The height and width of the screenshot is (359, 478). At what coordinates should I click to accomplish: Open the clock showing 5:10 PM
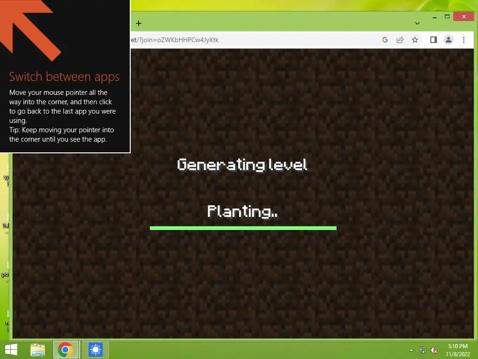click(457, 350)
